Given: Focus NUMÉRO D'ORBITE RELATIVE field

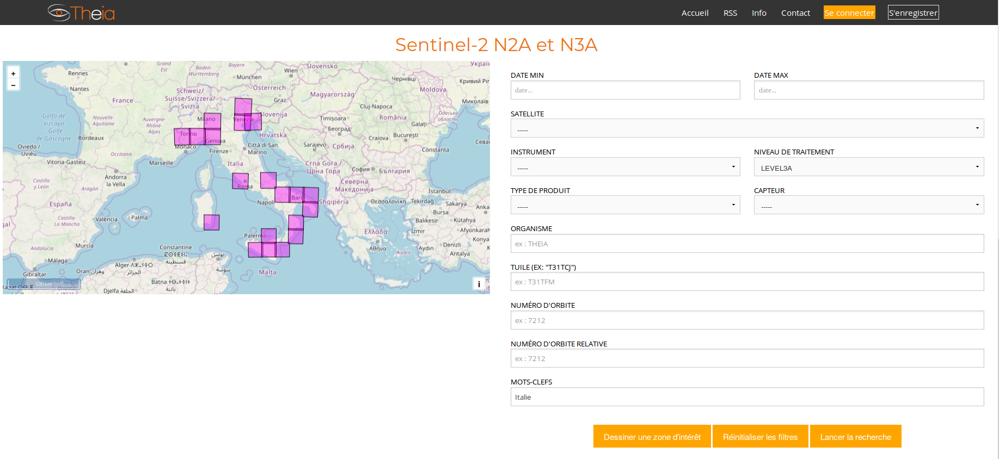Looking at the screenshot, I should pos(747,358).
